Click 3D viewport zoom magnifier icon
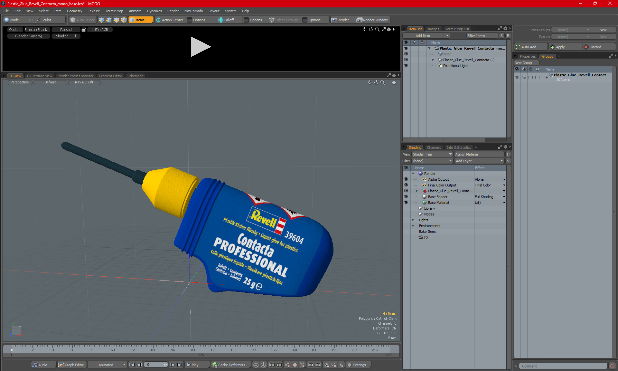 [383, 82]
